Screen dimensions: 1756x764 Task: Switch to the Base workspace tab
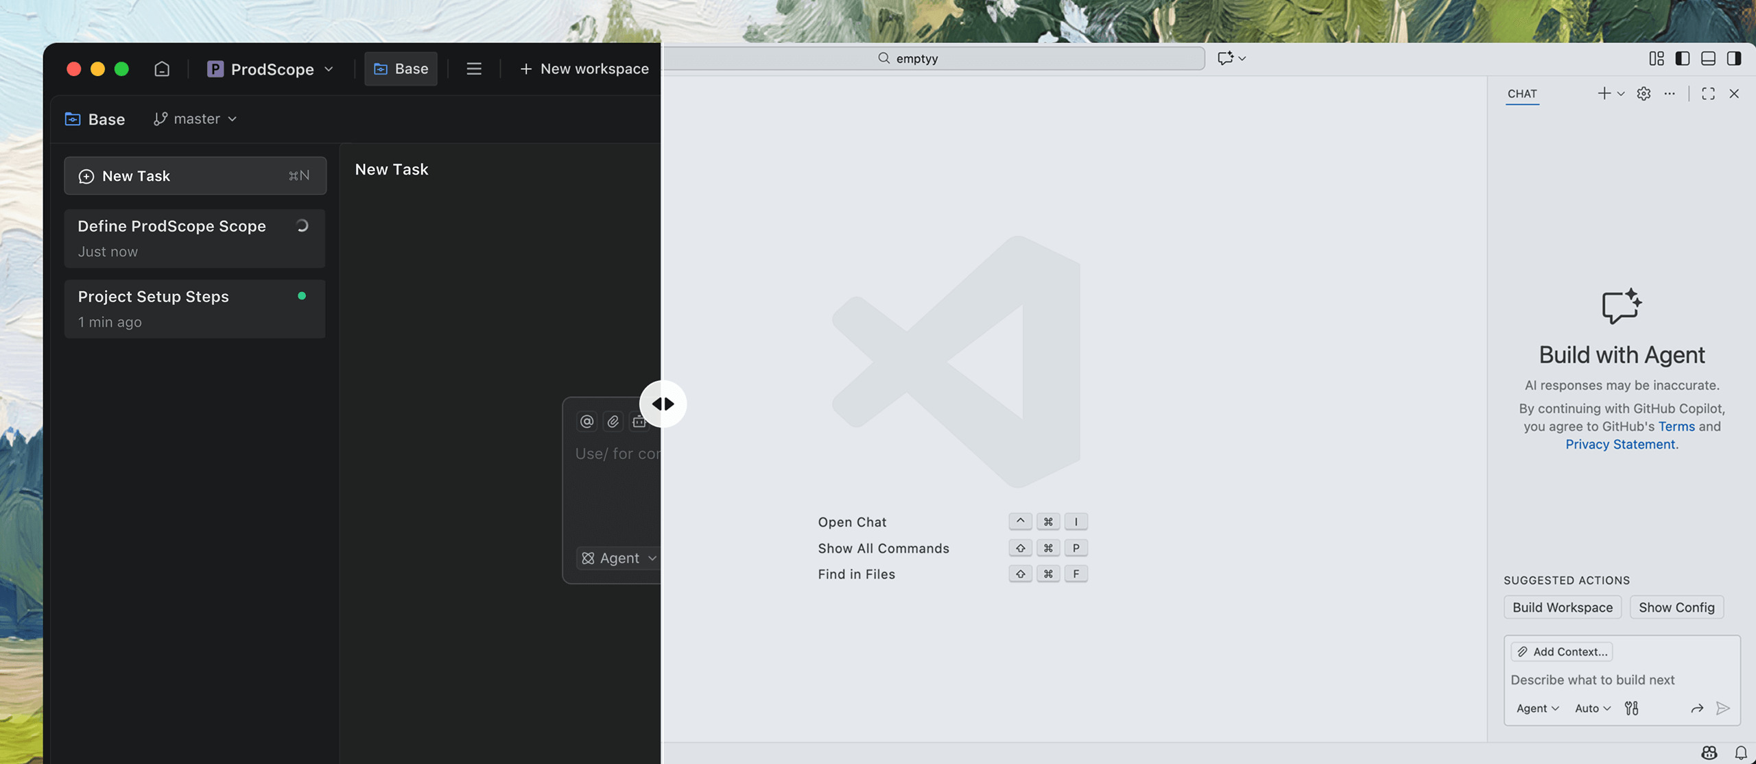tap(401, 69)
